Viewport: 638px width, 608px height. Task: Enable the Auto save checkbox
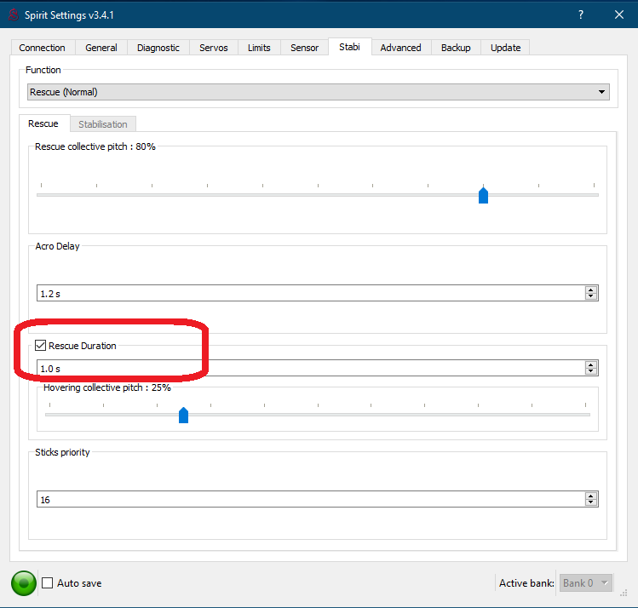(x=47, y=582)
